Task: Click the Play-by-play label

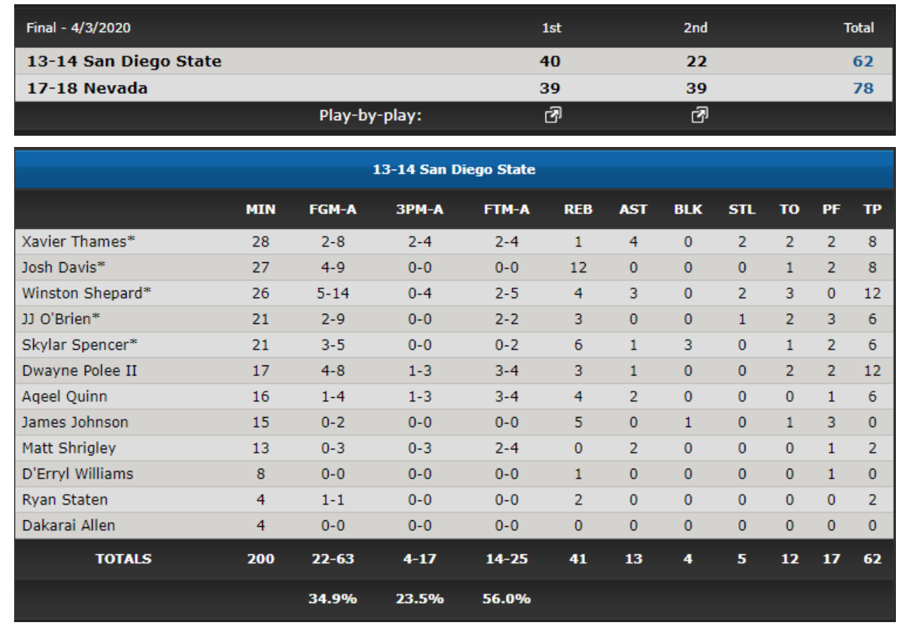Action: tap(370, 115)
